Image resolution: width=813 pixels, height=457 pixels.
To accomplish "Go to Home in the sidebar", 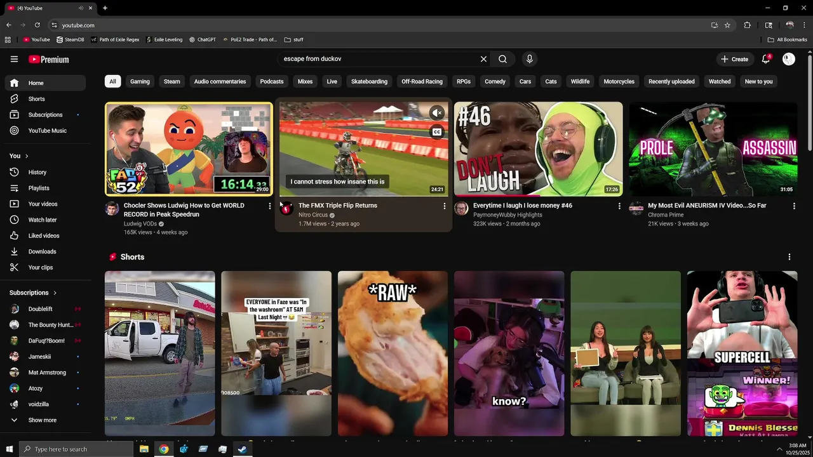I will pos(45,83).
